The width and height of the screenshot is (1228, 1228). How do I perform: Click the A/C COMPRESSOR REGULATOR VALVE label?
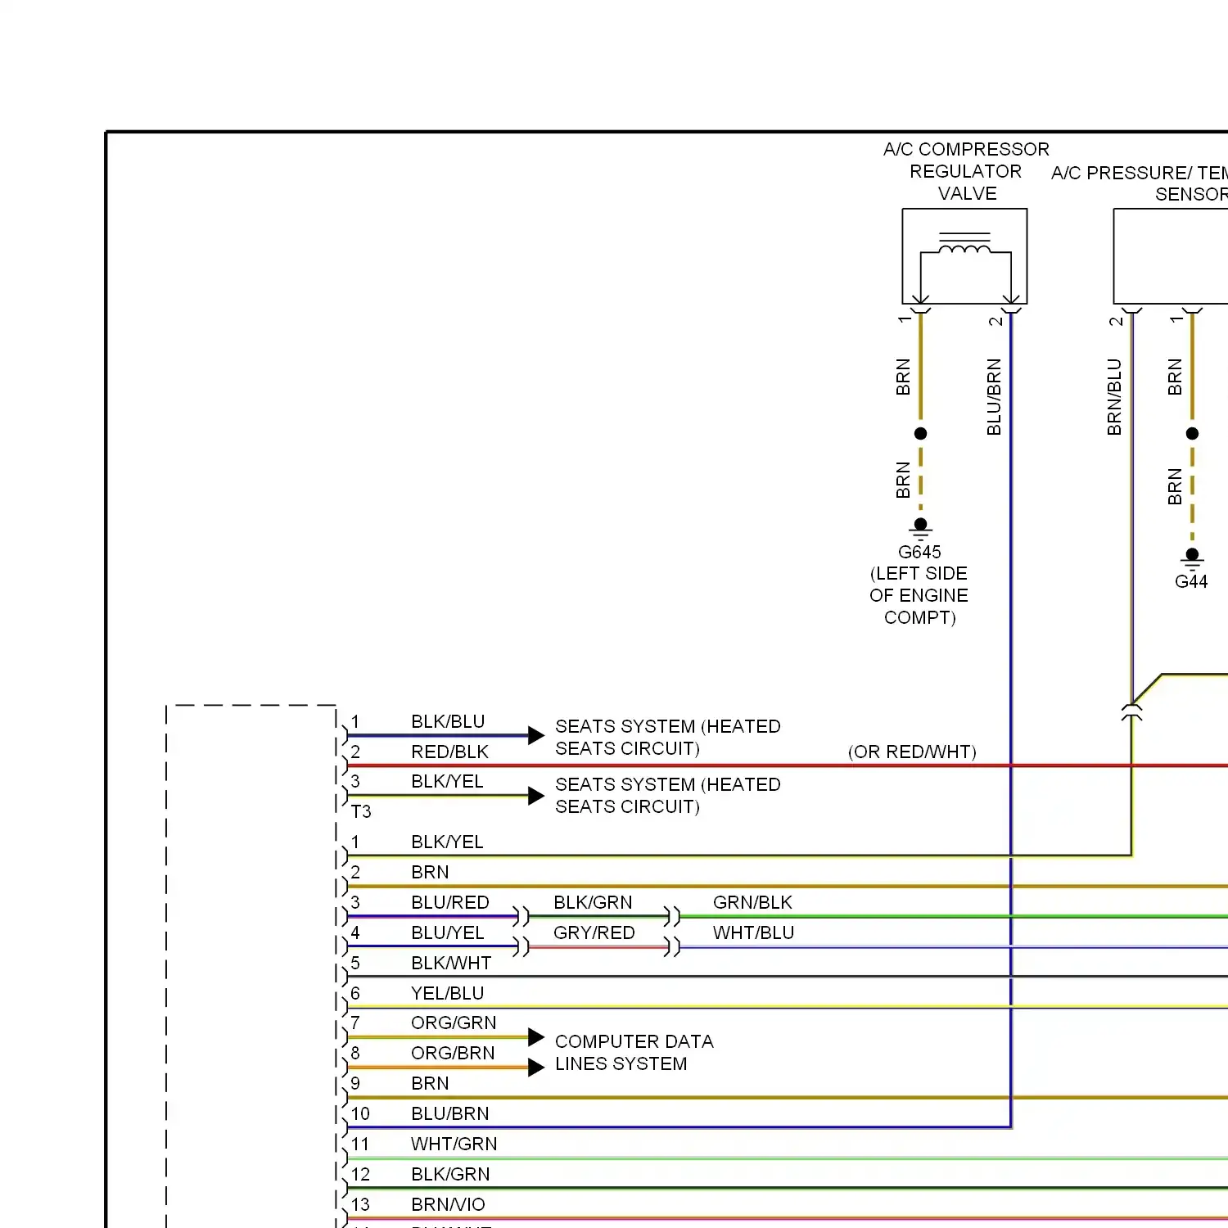click(966, 171)
